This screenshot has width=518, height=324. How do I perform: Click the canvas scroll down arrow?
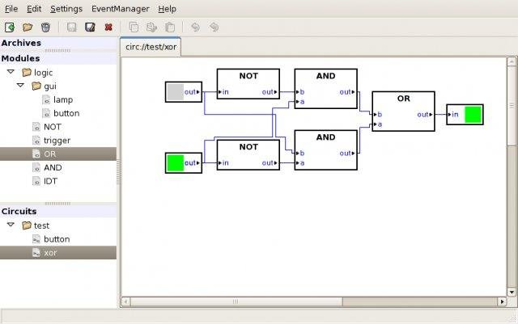click(x=512, y=292)
